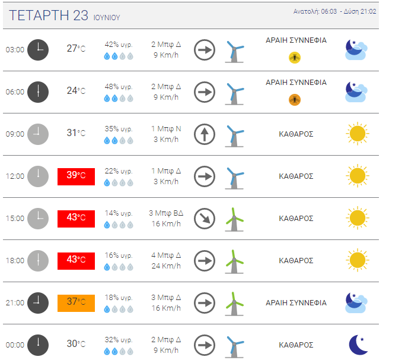
Task: Click the orange mosquito icon at 06:00
Action: [x=295, y=100]
